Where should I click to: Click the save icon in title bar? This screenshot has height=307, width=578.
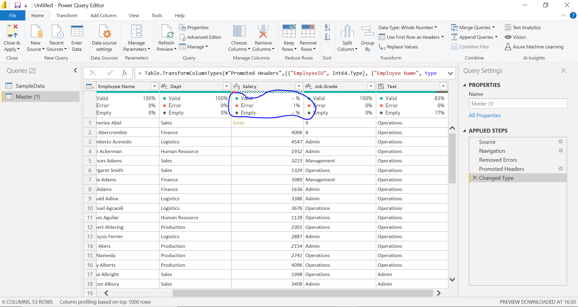(x=17, y=5)
